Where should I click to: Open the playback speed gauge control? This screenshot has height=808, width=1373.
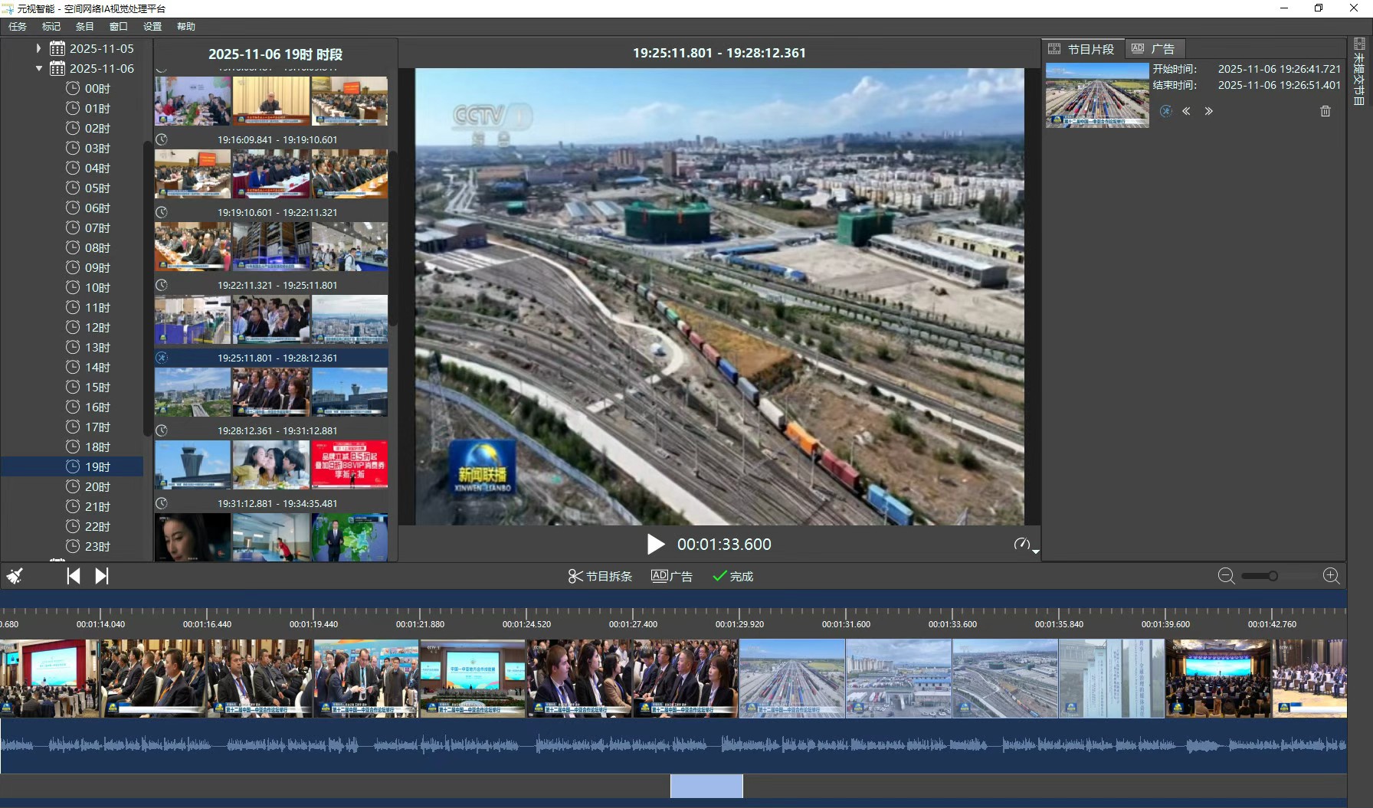point(1021,544)
